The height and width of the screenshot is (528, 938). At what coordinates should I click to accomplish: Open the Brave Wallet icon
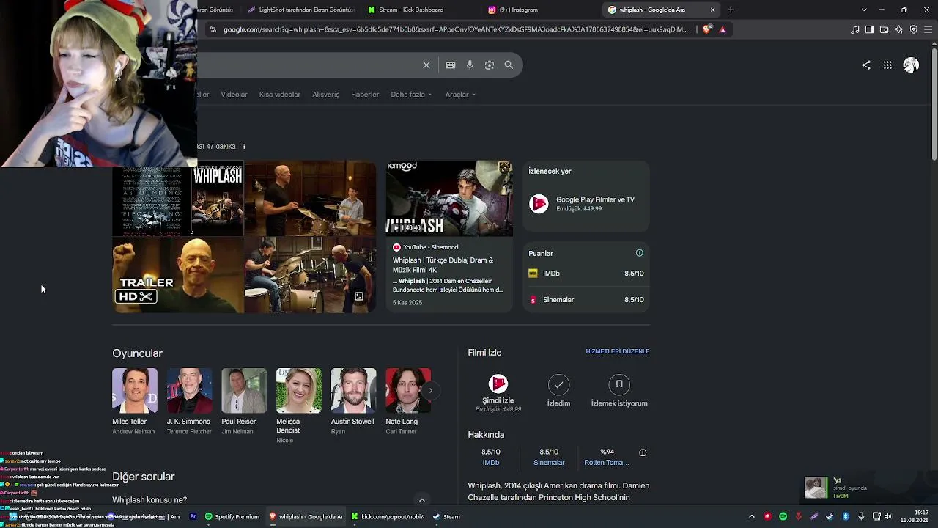click(884, 29)
